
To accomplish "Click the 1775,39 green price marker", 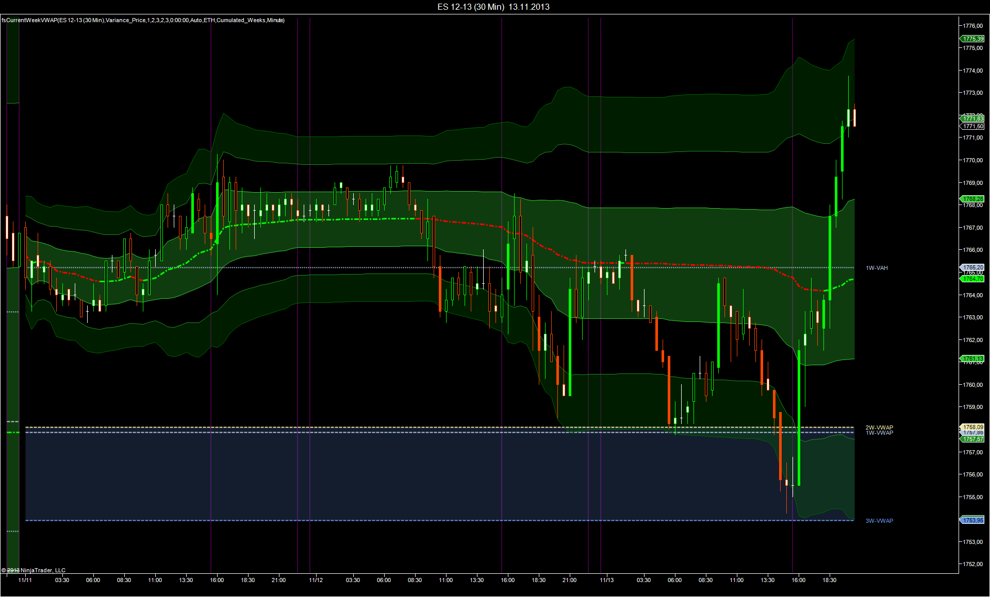I will click(972, 39).
